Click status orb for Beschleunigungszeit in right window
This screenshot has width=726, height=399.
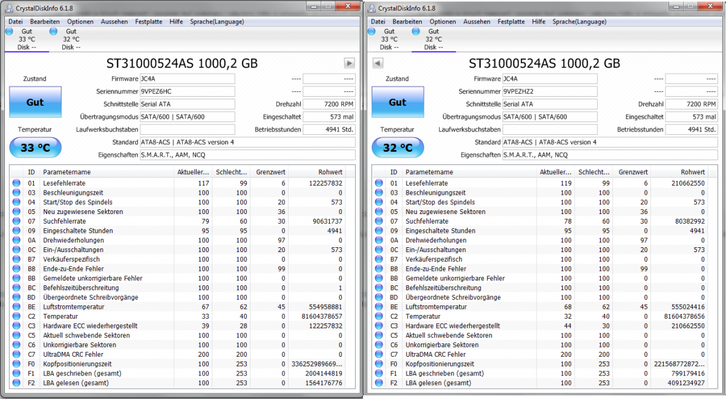point(379,192)
